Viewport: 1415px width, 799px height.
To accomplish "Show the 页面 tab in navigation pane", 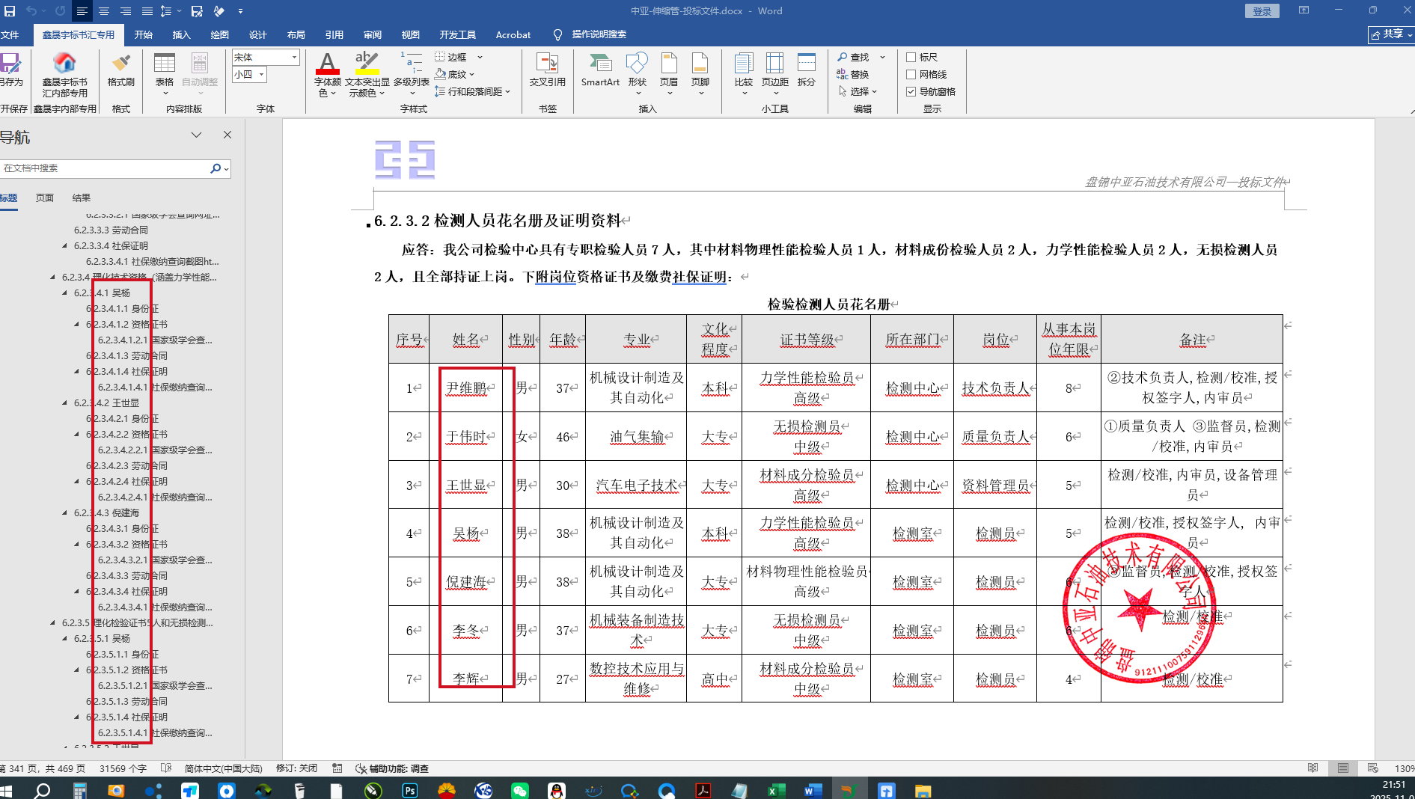I will pos(45,198).
